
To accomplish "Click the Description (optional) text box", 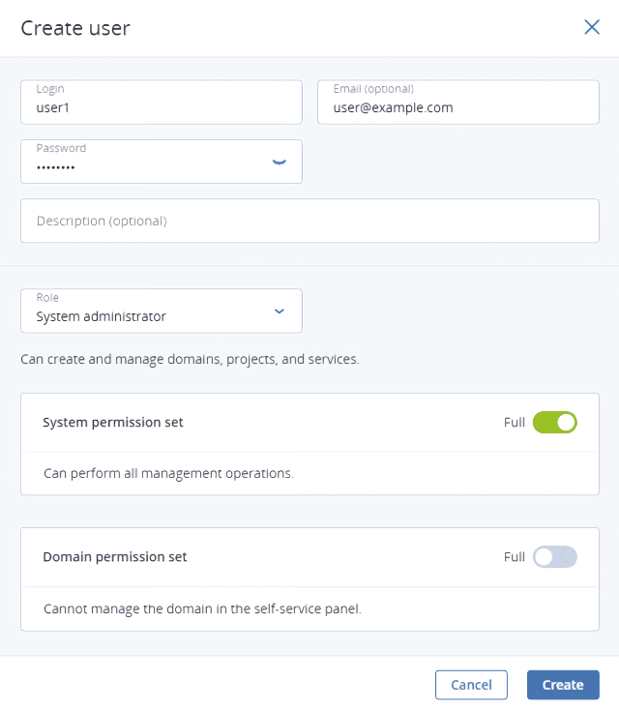I will [309, 221].
